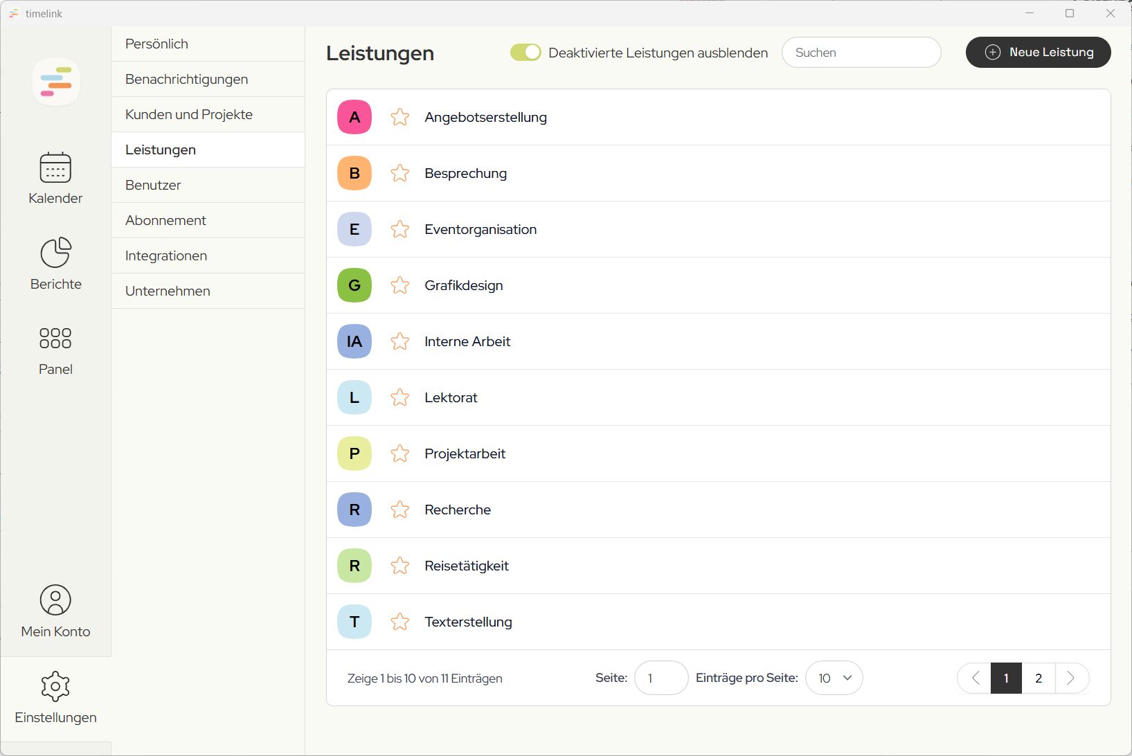Favorite Grafikdesign with the star
This screenshot has height=756, width=1132.
tap(400, 285)
